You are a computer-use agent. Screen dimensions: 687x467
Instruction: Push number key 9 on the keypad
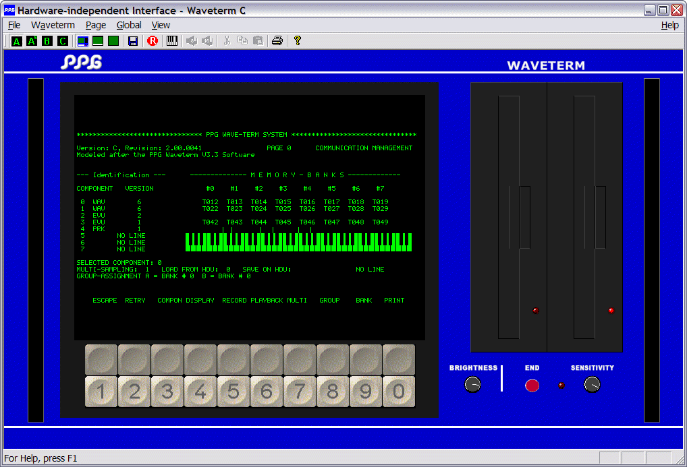[366, 392]
